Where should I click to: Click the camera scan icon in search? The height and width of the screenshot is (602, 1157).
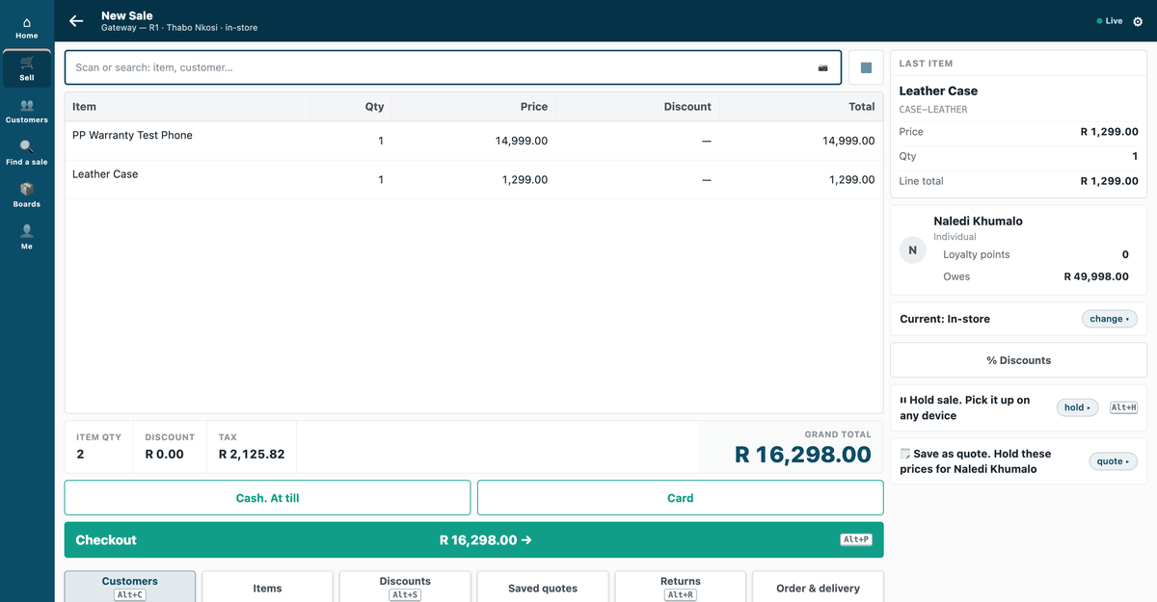coord(822,67)
